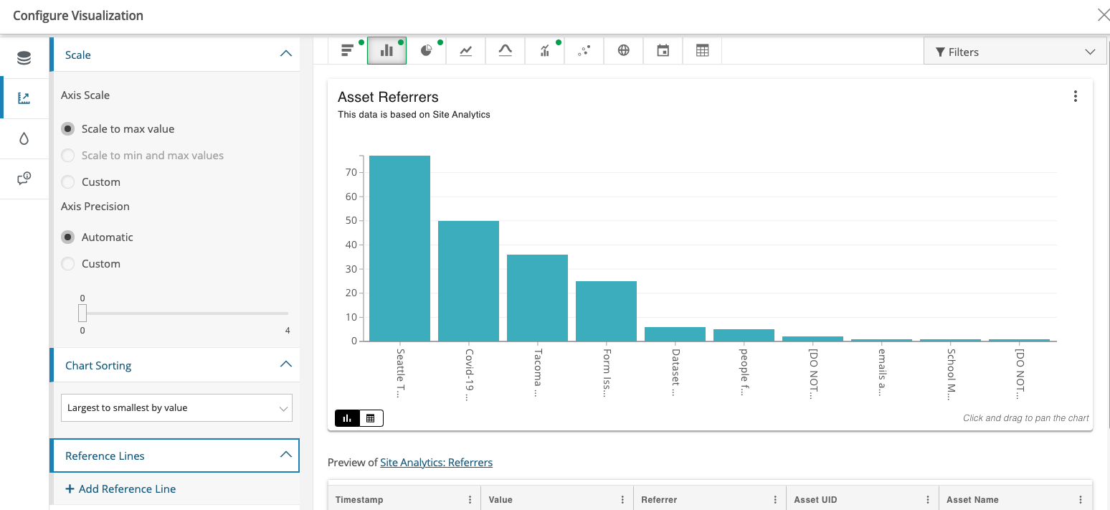This screenshot has height=510, width=1110.
Task: Click the Tacoma bar in chart
Action: pos(537,298)
